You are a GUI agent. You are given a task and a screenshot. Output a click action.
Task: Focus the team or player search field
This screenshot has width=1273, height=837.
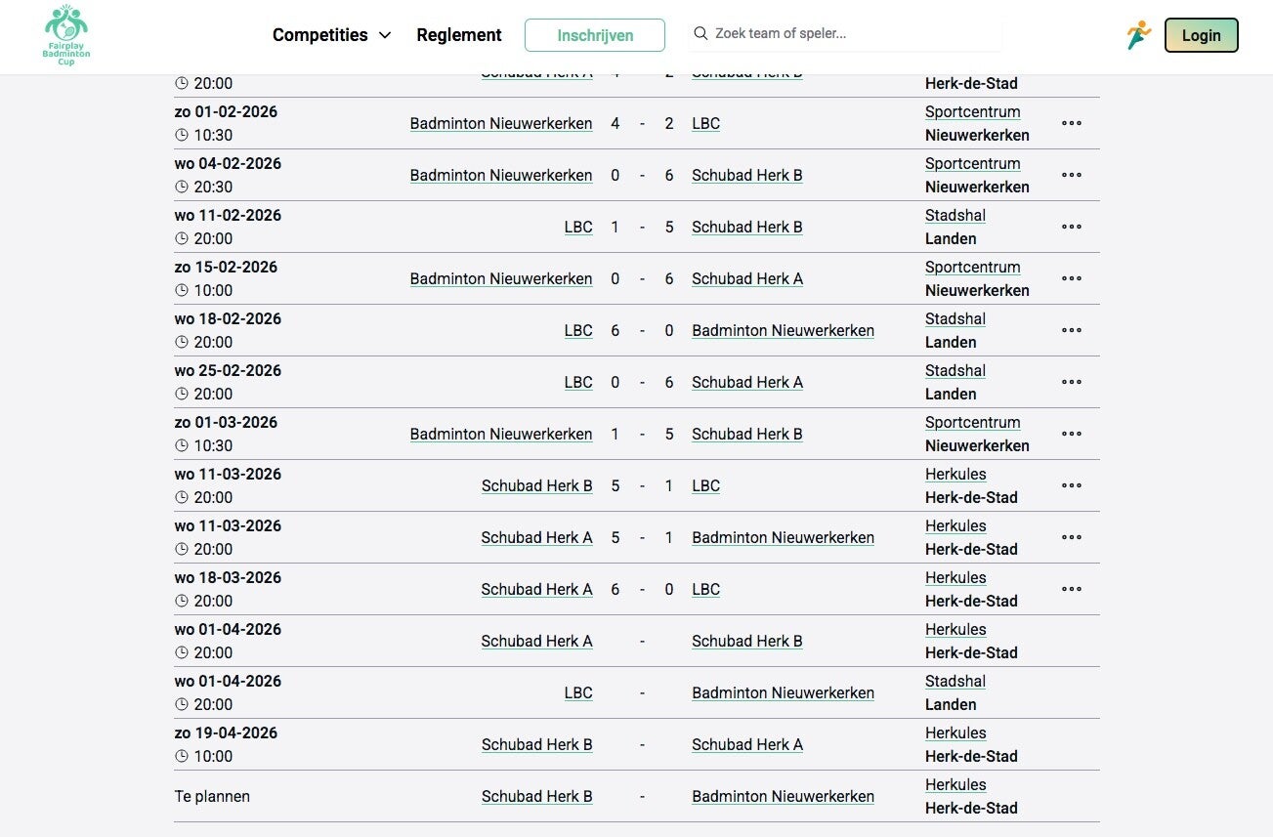click(855, 34)
